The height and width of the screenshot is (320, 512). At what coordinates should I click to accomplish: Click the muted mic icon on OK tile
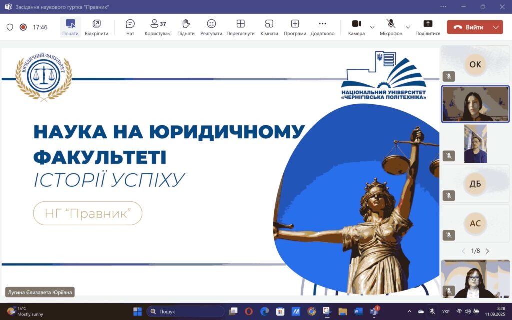click(449, 76)
